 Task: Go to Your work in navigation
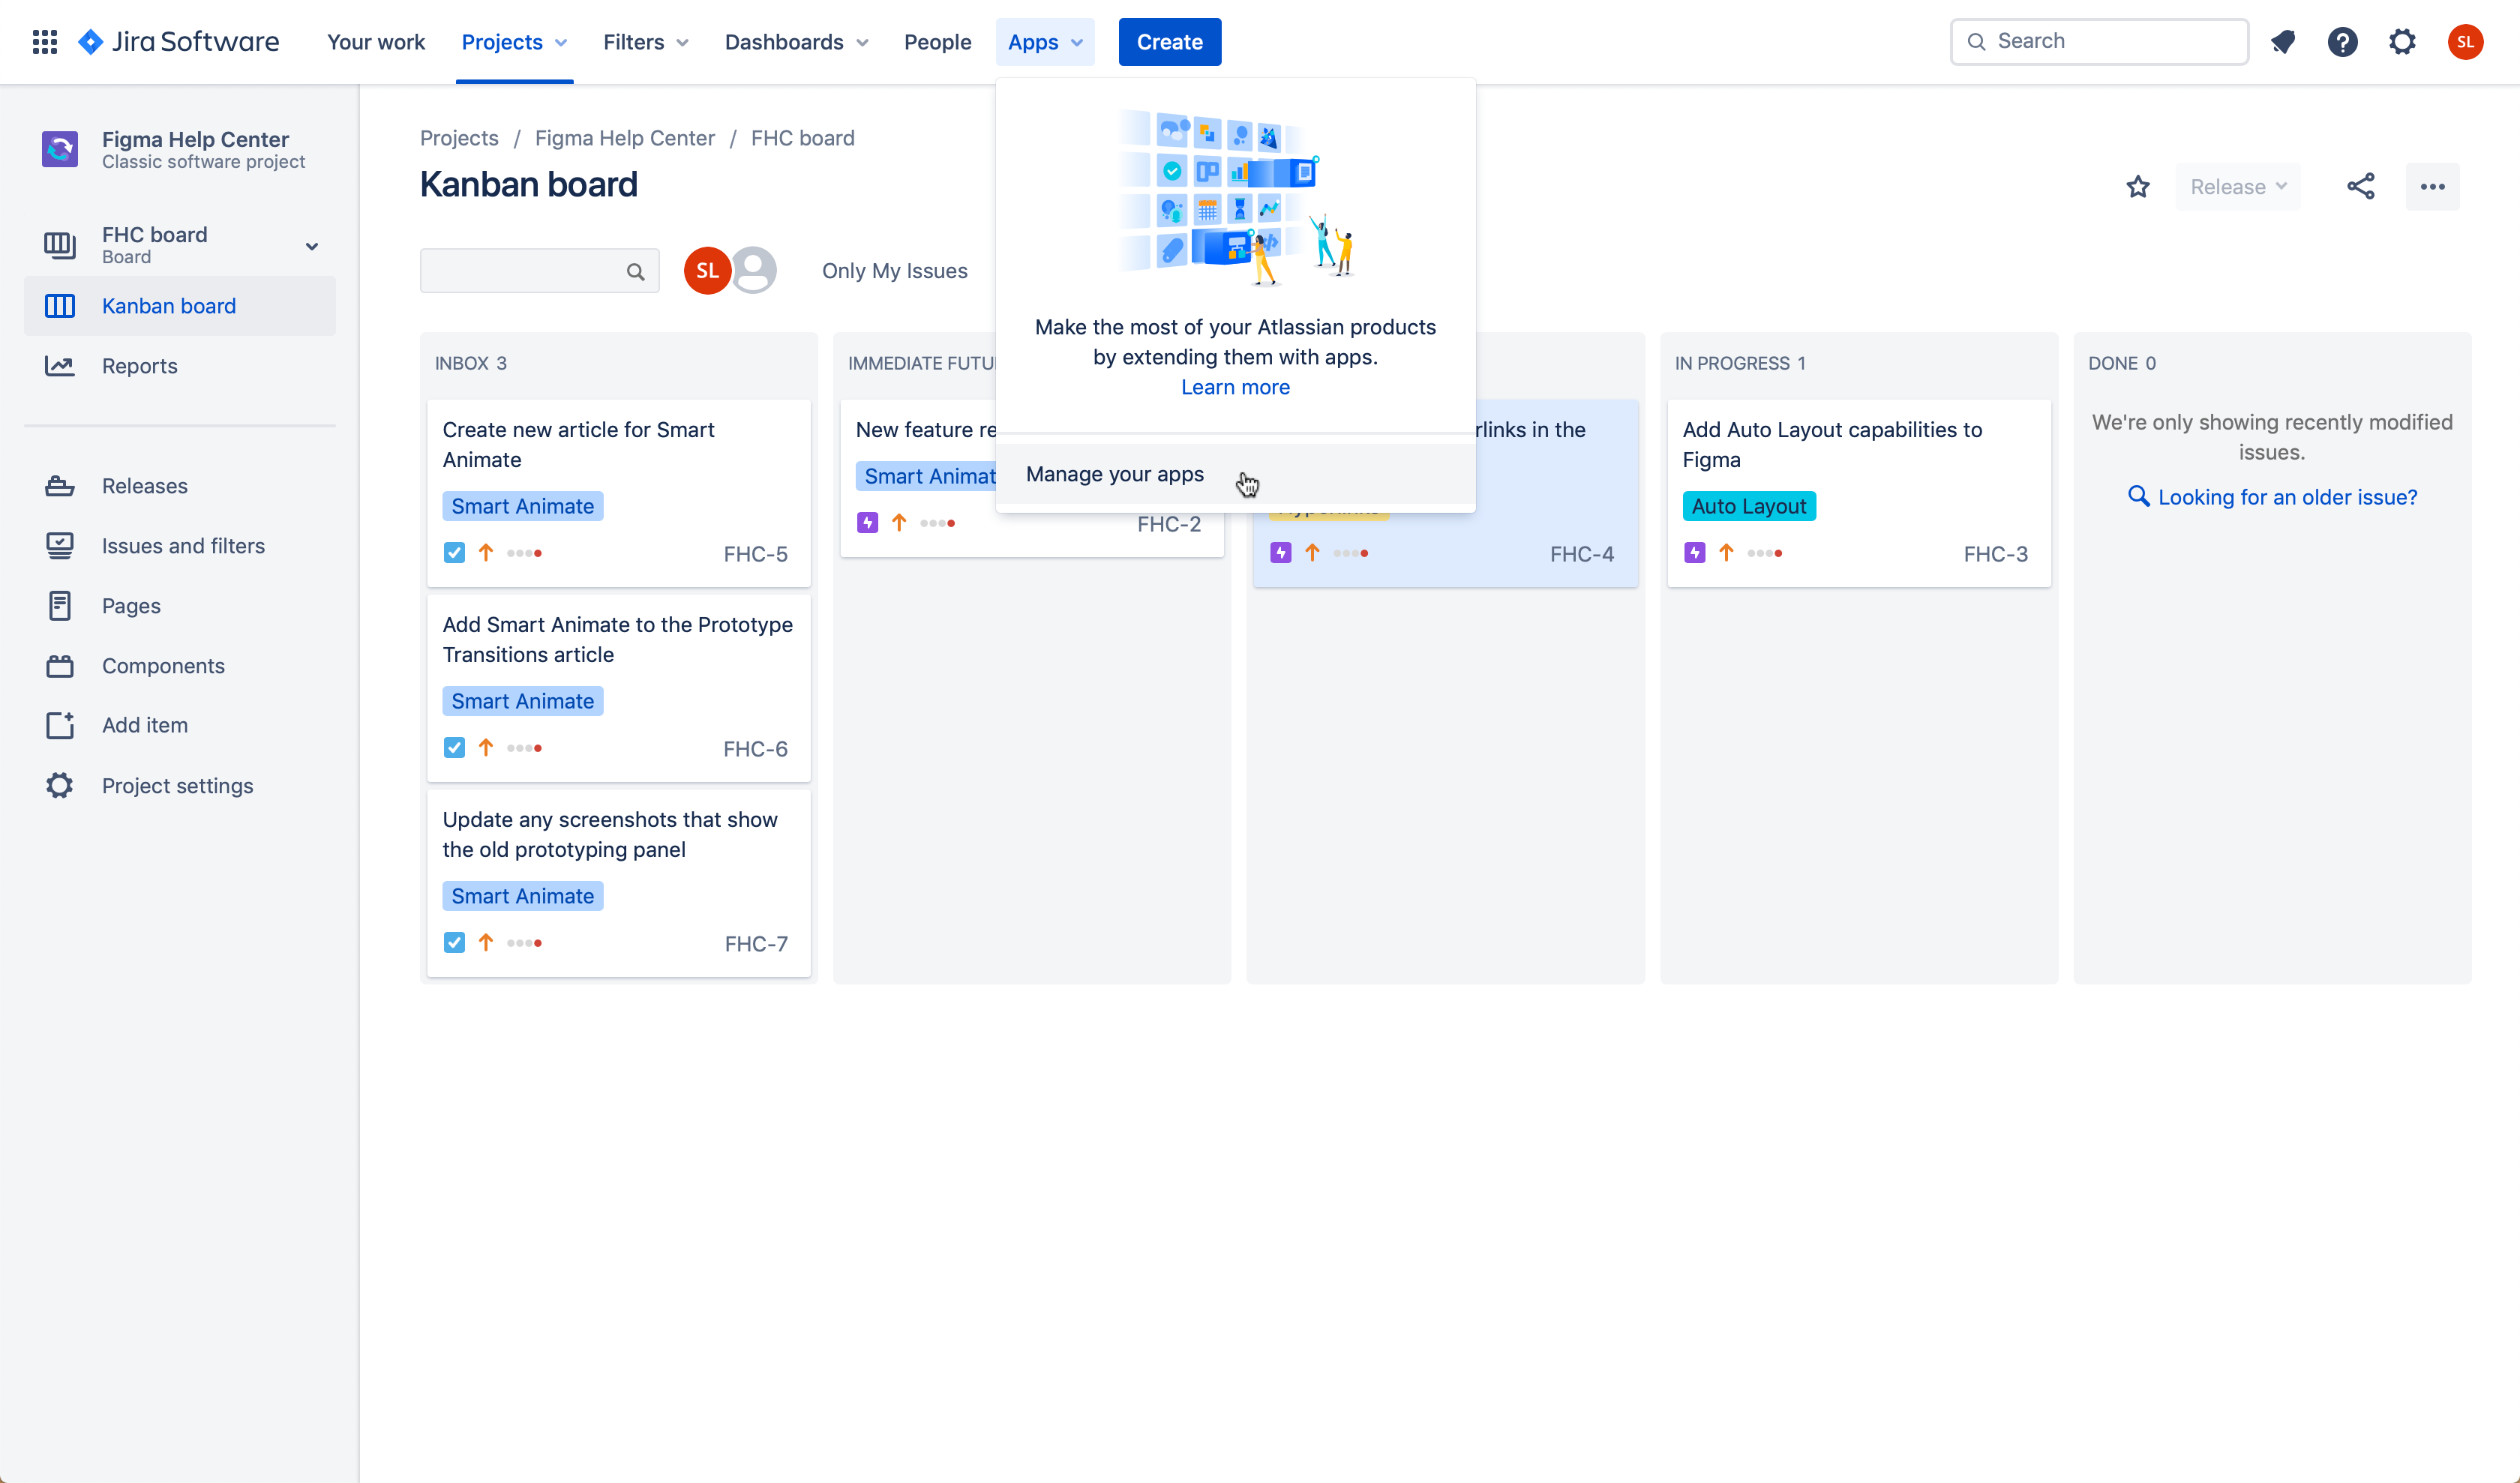pyautogui.click(x=376, y=42)
